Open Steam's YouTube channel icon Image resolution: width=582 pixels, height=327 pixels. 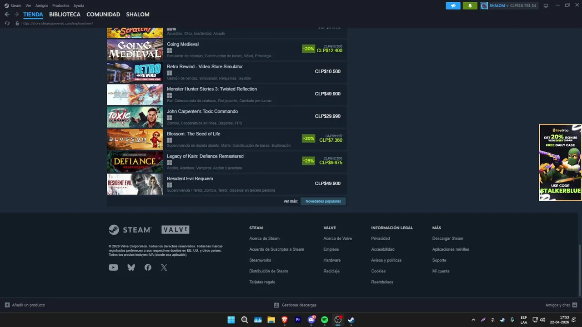coord(113,268)
